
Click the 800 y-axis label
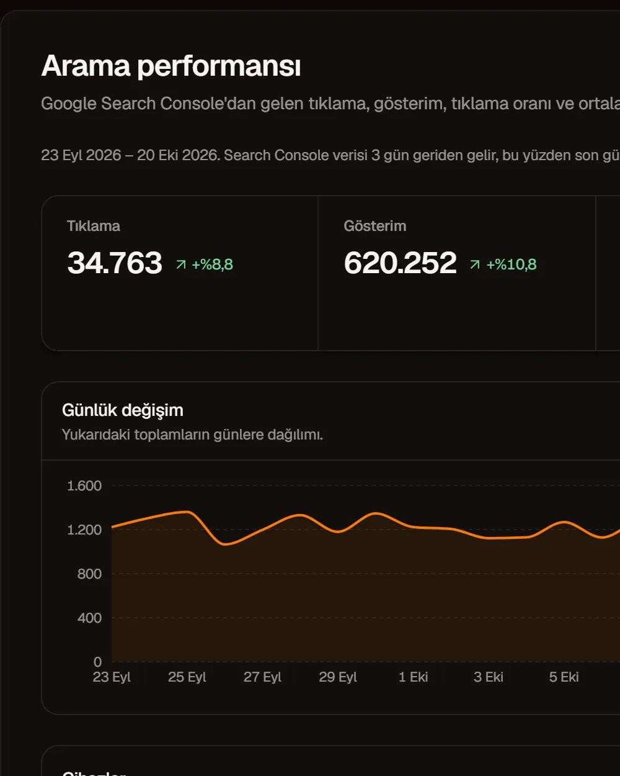click(x=89, y=574)
